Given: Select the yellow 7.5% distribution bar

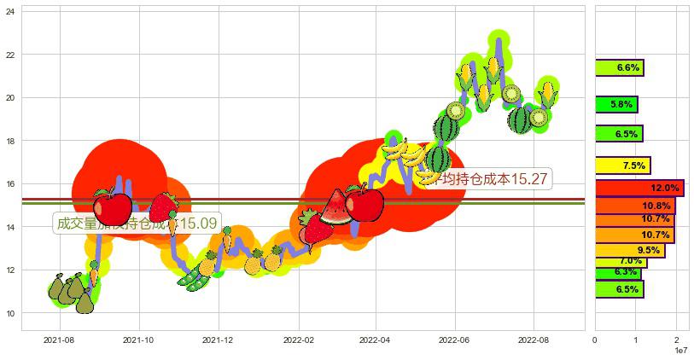Looking at the screenshot, I should tap(622, 165).
